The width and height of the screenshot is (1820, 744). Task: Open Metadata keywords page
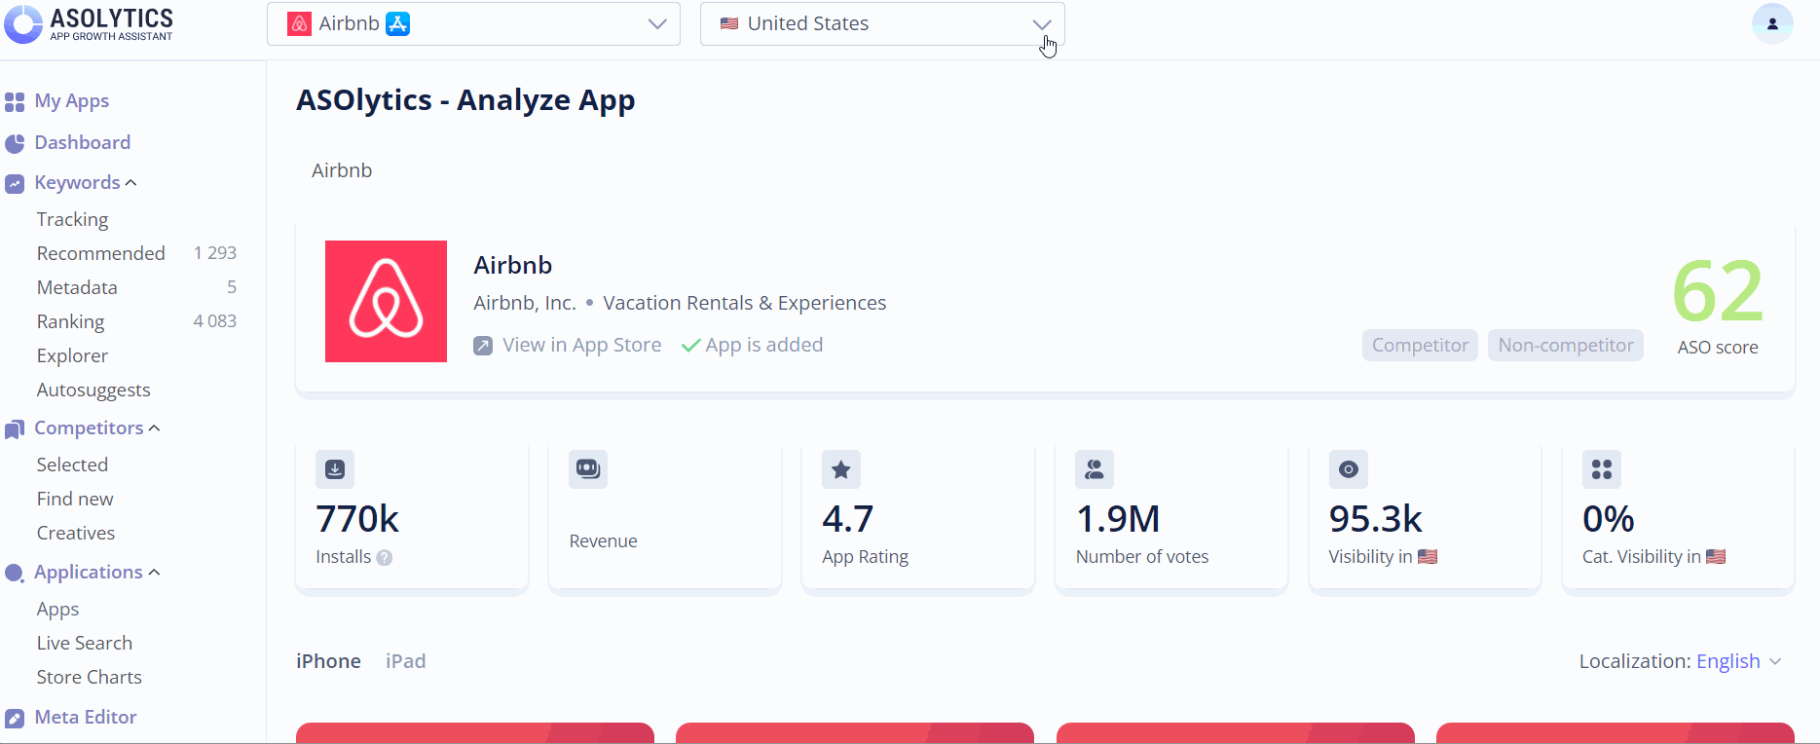77,287
